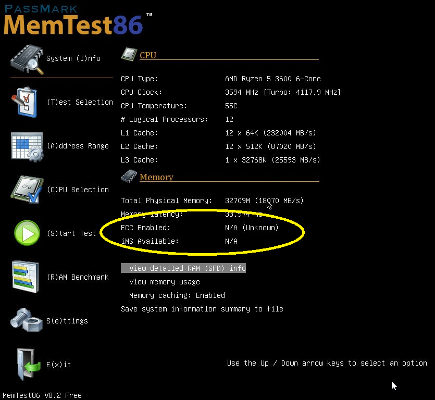Click the arrow keys hint text
The image size is (435, 400).
pyautogui.click(x=327, y=364)
